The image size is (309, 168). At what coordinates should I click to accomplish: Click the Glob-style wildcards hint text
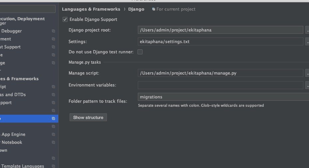(201, 105)
